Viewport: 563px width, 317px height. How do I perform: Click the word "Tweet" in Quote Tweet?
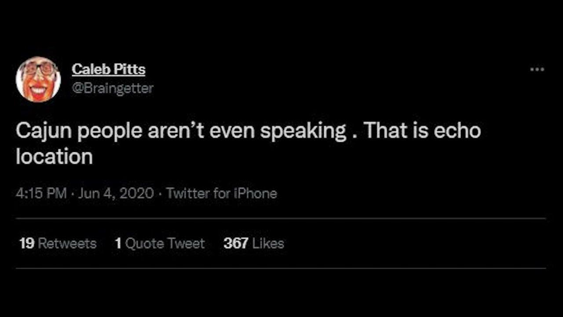[186, 243]
